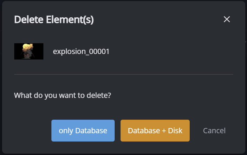This screenshot has width=247, height=155.
Task: Choose Database + Disk deletion
Action: point(155,131)
